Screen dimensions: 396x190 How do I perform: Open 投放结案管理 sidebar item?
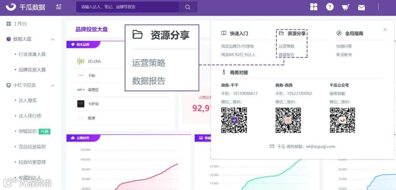click(32, 162)
